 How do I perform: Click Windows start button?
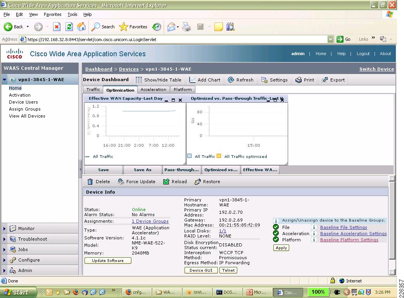click(18, 292)
